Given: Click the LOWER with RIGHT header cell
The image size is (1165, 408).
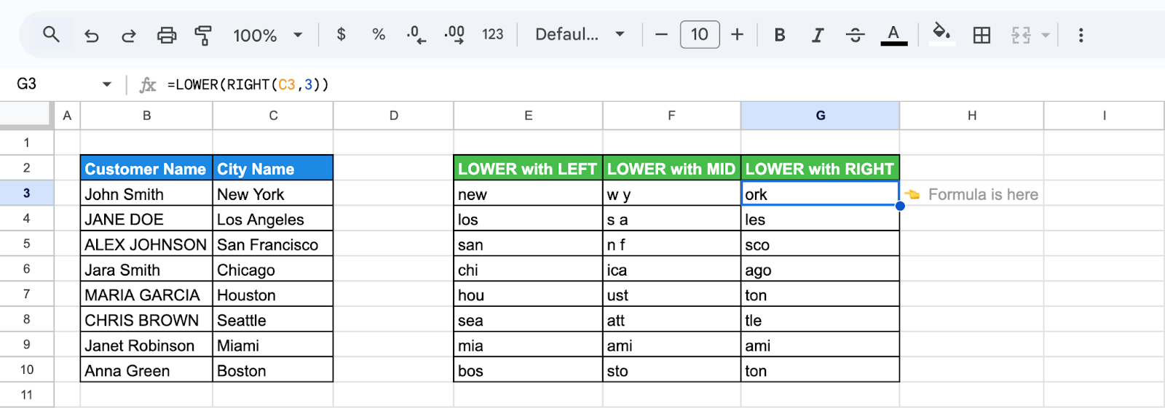Looking at the screenshot, I should tap(820, 168).
